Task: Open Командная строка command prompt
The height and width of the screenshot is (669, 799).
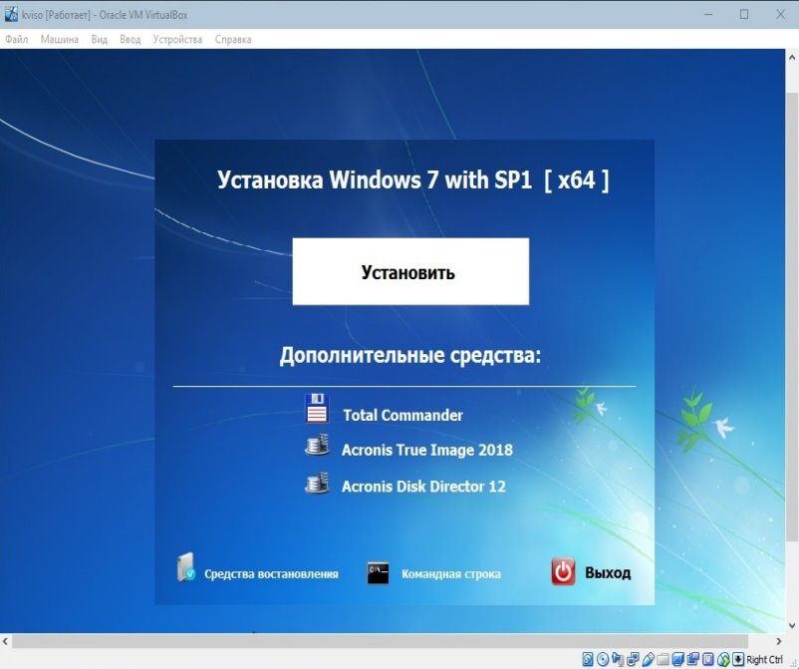Action: click(451, 574)
